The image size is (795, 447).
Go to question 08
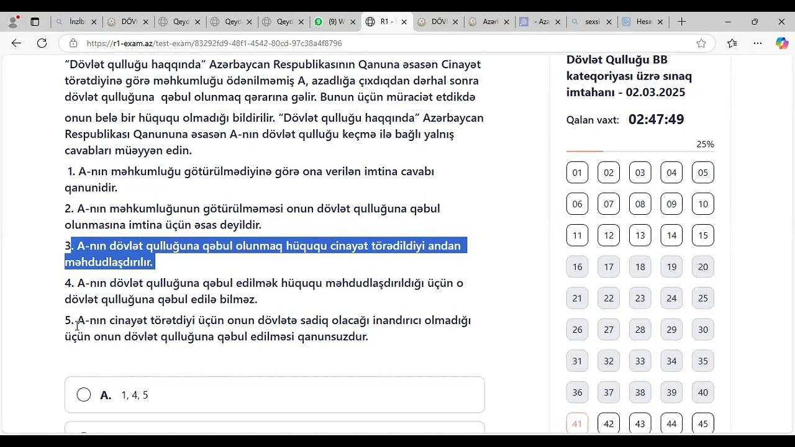[640, 204]
